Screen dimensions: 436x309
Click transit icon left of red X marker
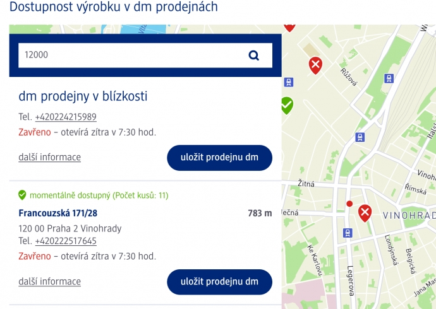pyautogui.click(x=289, y=82)
